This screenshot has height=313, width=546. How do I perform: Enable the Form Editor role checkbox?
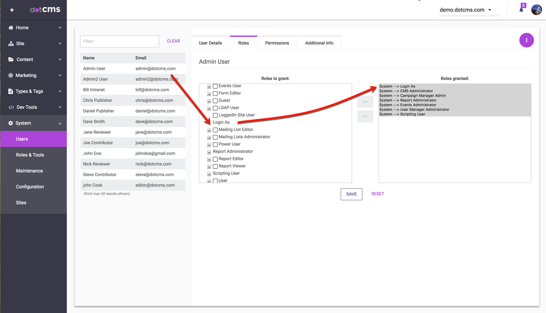(215, 93)
